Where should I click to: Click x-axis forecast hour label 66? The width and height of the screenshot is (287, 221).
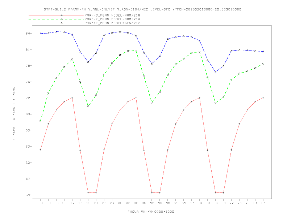click(216, 203)
